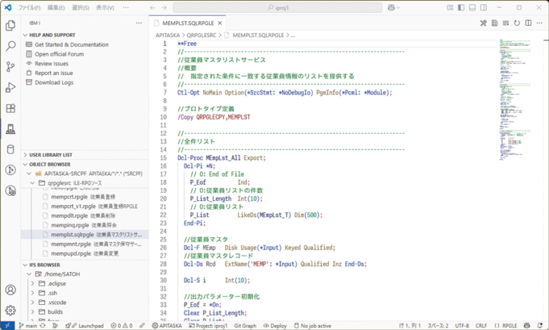Click the refresh icon in editor toolbar
Viewport: 549px width, 330px height.
coord(517,23)
